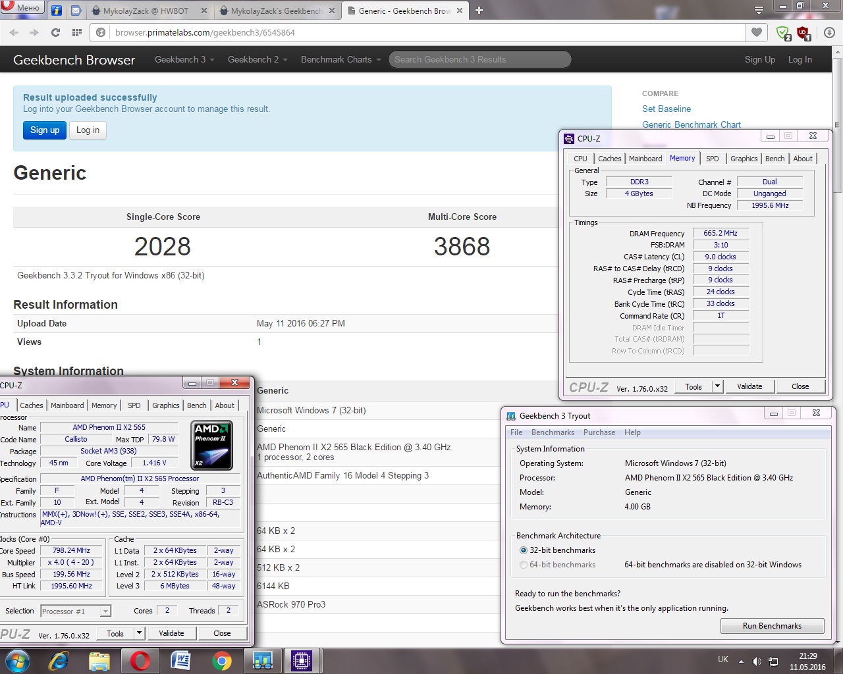Open the Benchmarks menu in Geekbench
This screenshot has height=674, width=843.
[x=553, y=432]
